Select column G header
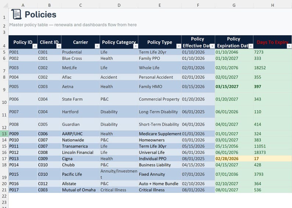292x208 pixels. pyautogui.click(x=234, y=5)
